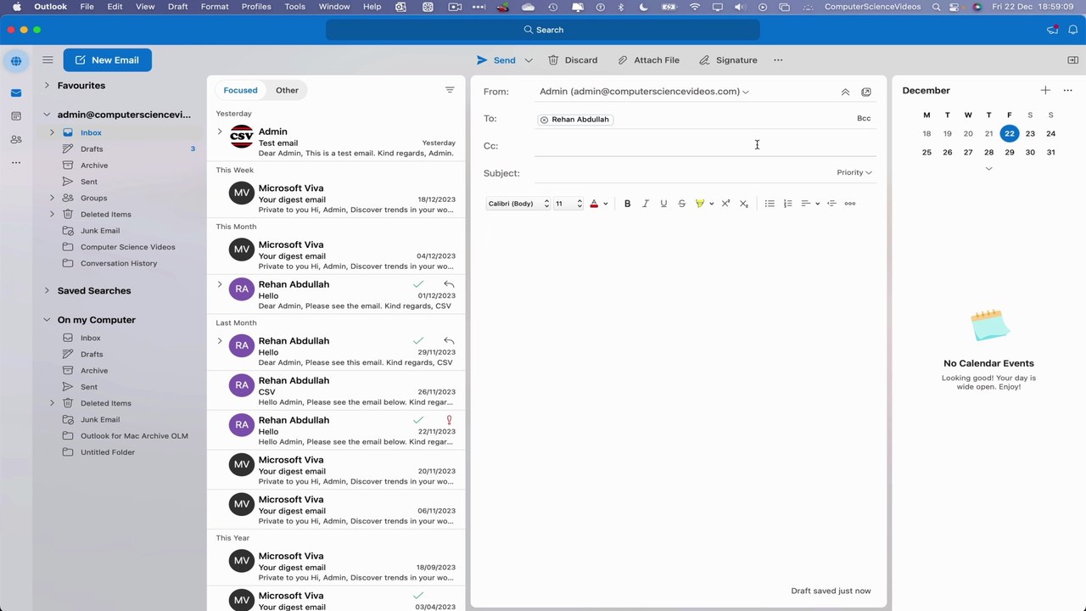Open notifications bell in title bar
Viewport: 1086px width, 611px height.
tap(1072, 30)
